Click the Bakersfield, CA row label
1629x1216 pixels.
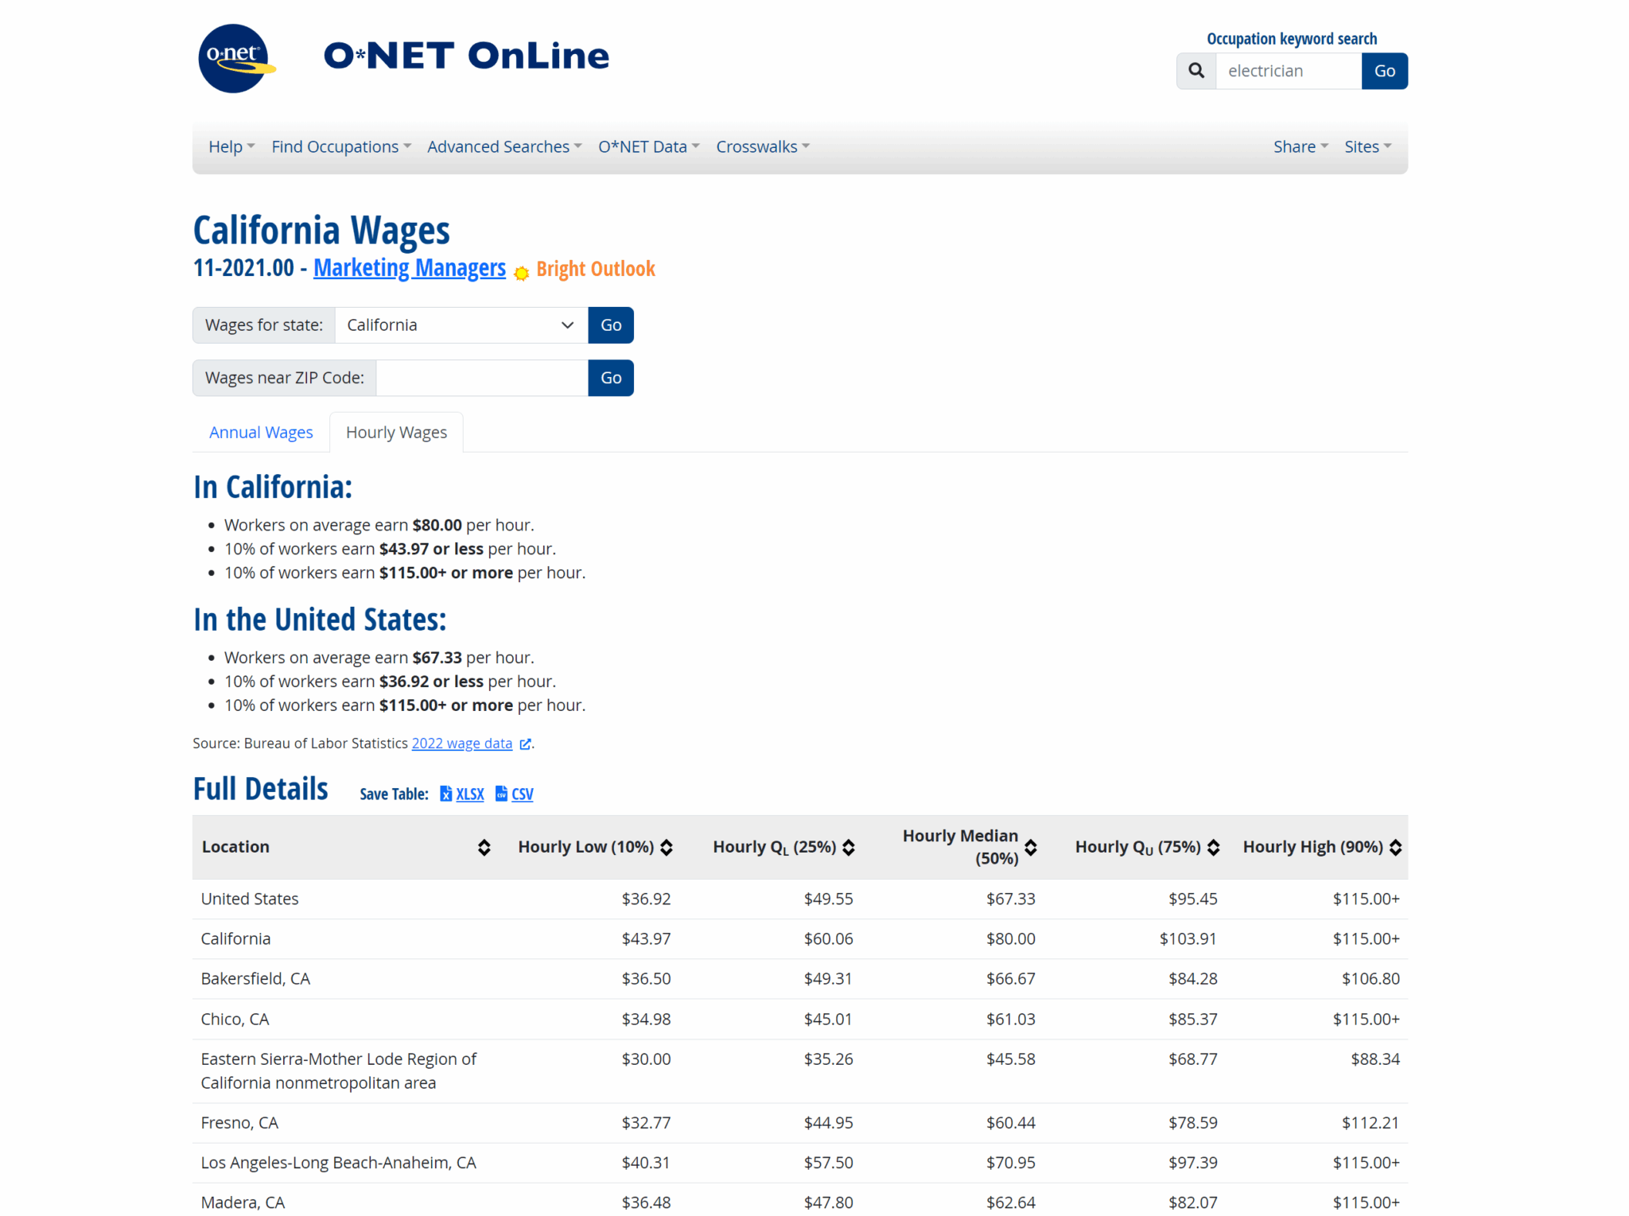255,979
